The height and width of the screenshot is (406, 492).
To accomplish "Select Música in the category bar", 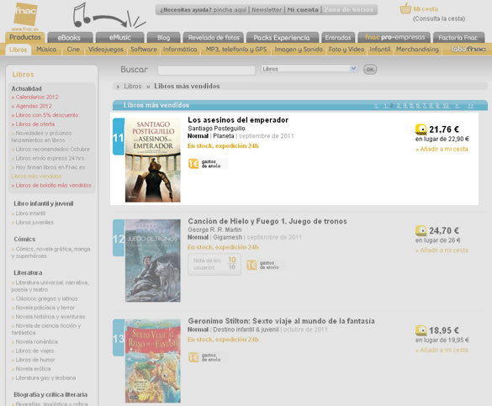I will point(46,50).
